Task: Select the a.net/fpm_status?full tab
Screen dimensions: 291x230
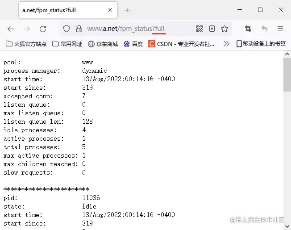Action: tap(68, 10)
